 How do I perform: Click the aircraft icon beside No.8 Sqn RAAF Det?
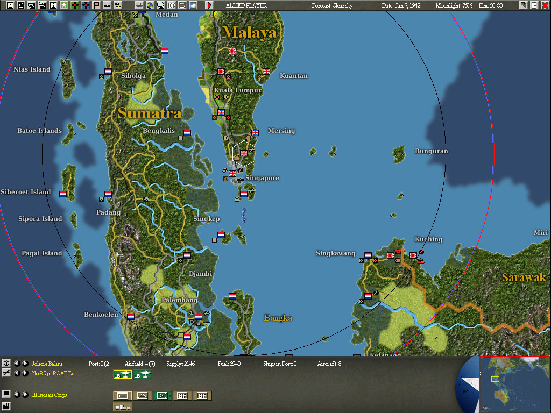click(6, 373)
